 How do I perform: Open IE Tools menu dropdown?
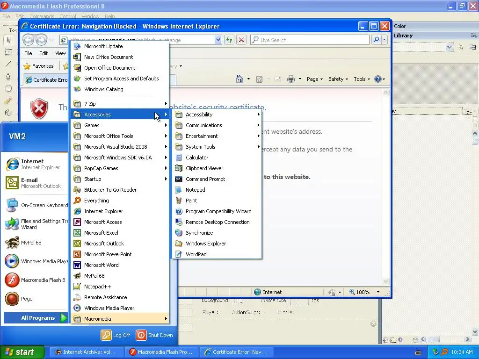pos(362,79)
